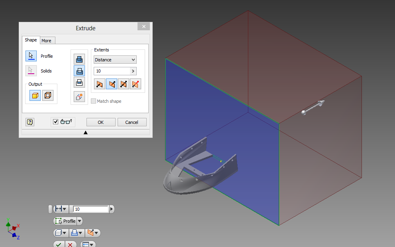The image size is (395, 247).
Task: Choose Solid output type
Action: pos(35,96)
